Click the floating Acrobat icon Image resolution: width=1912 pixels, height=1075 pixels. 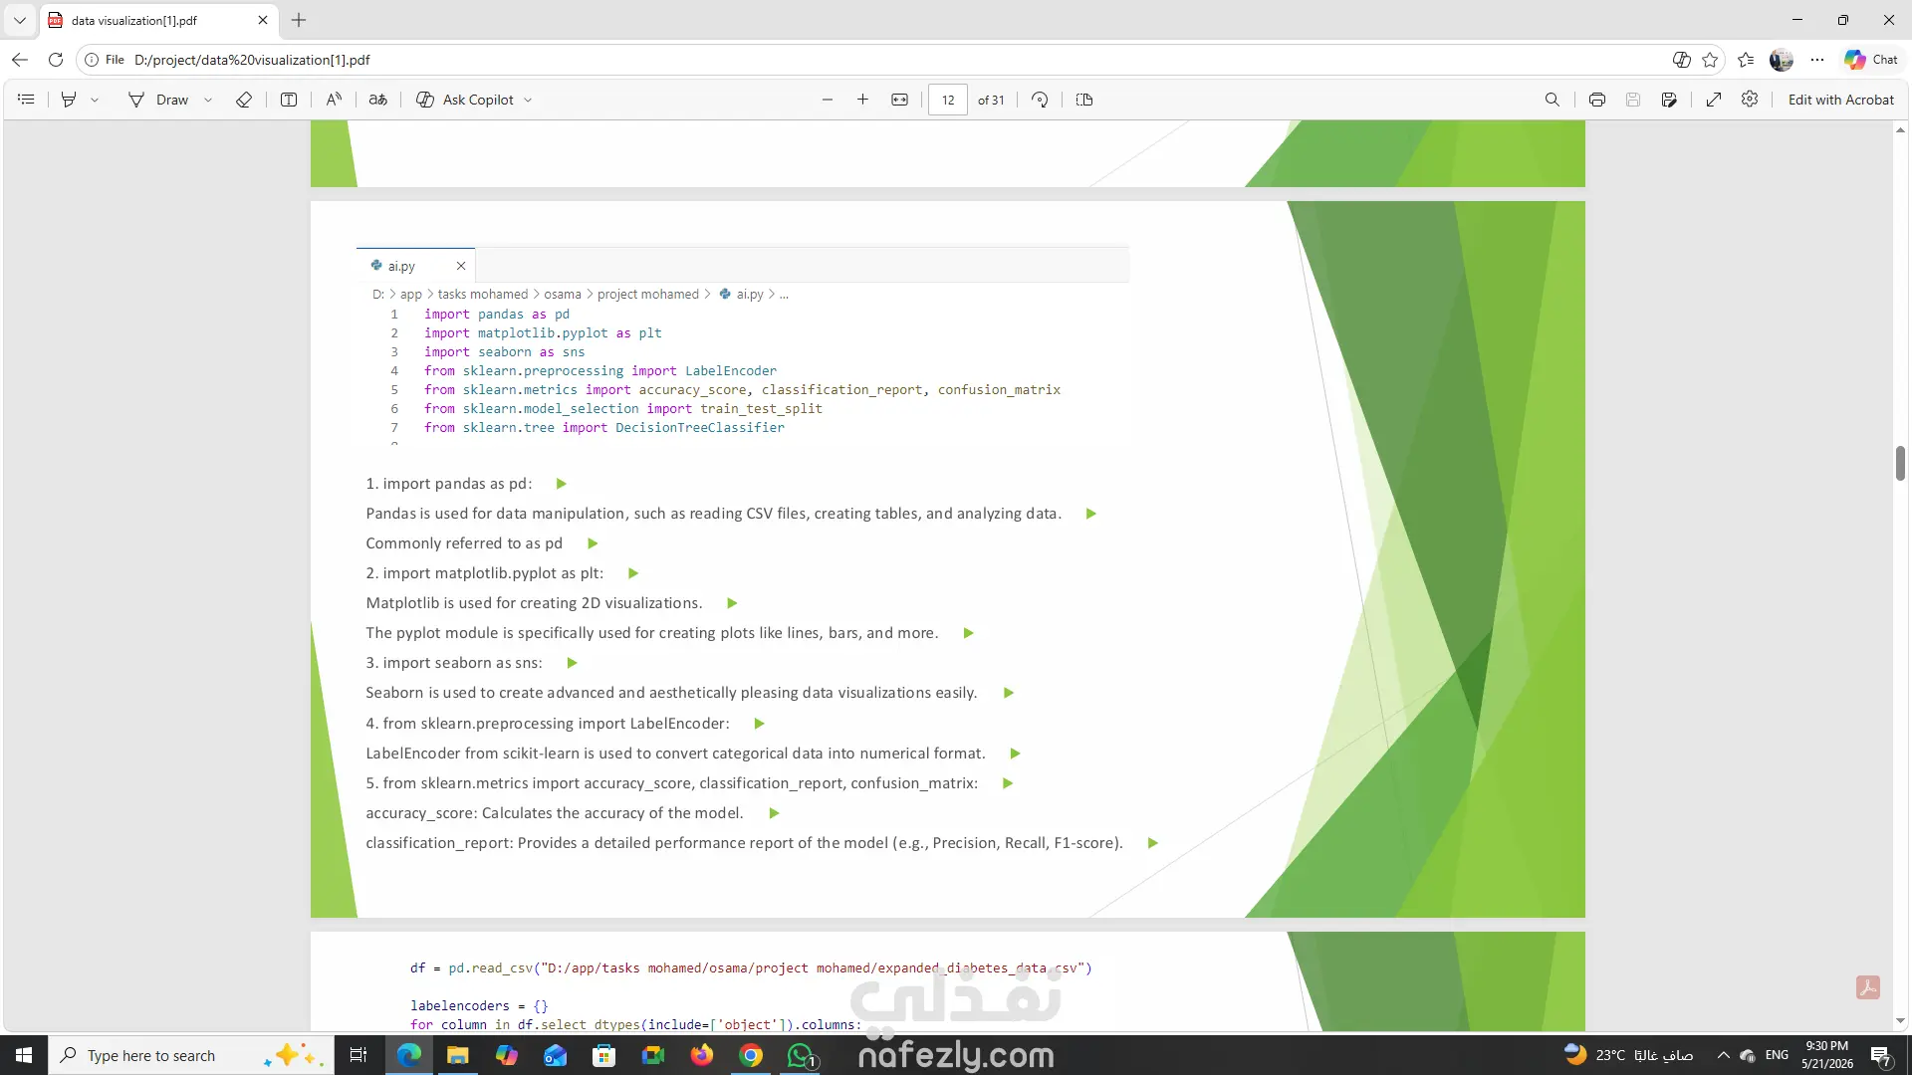click(1868, 987)
